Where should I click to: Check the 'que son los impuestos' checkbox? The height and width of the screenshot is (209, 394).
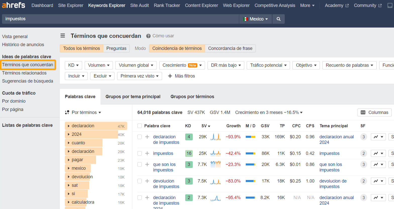[x=140, y=165]
